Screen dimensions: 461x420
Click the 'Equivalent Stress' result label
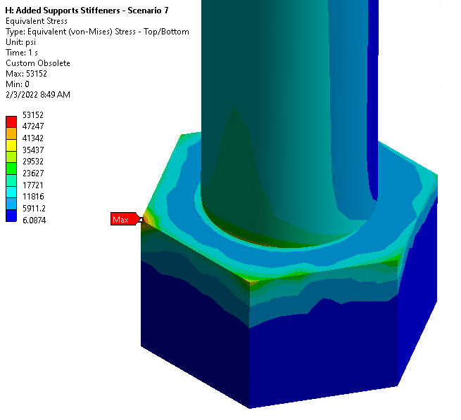(37, 21)
